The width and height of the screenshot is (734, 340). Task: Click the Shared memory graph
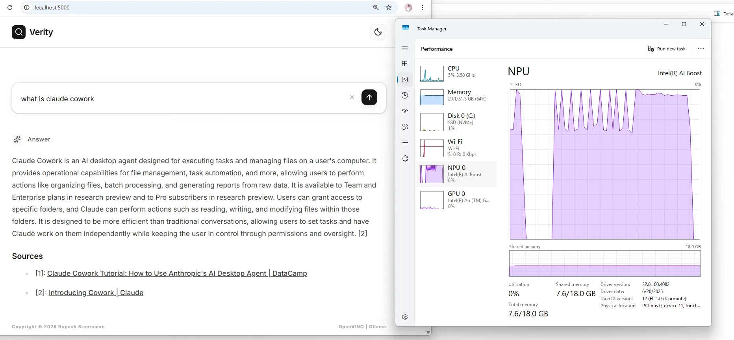[605, 263]
